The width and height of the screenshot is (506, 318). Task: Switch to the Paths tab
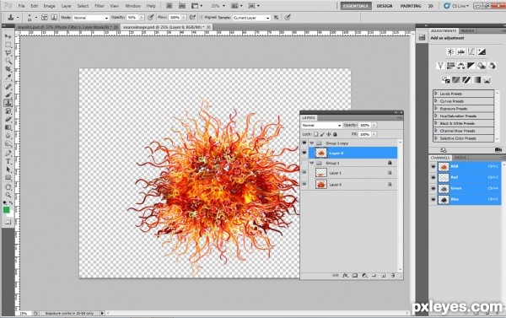tap(460, 158)
